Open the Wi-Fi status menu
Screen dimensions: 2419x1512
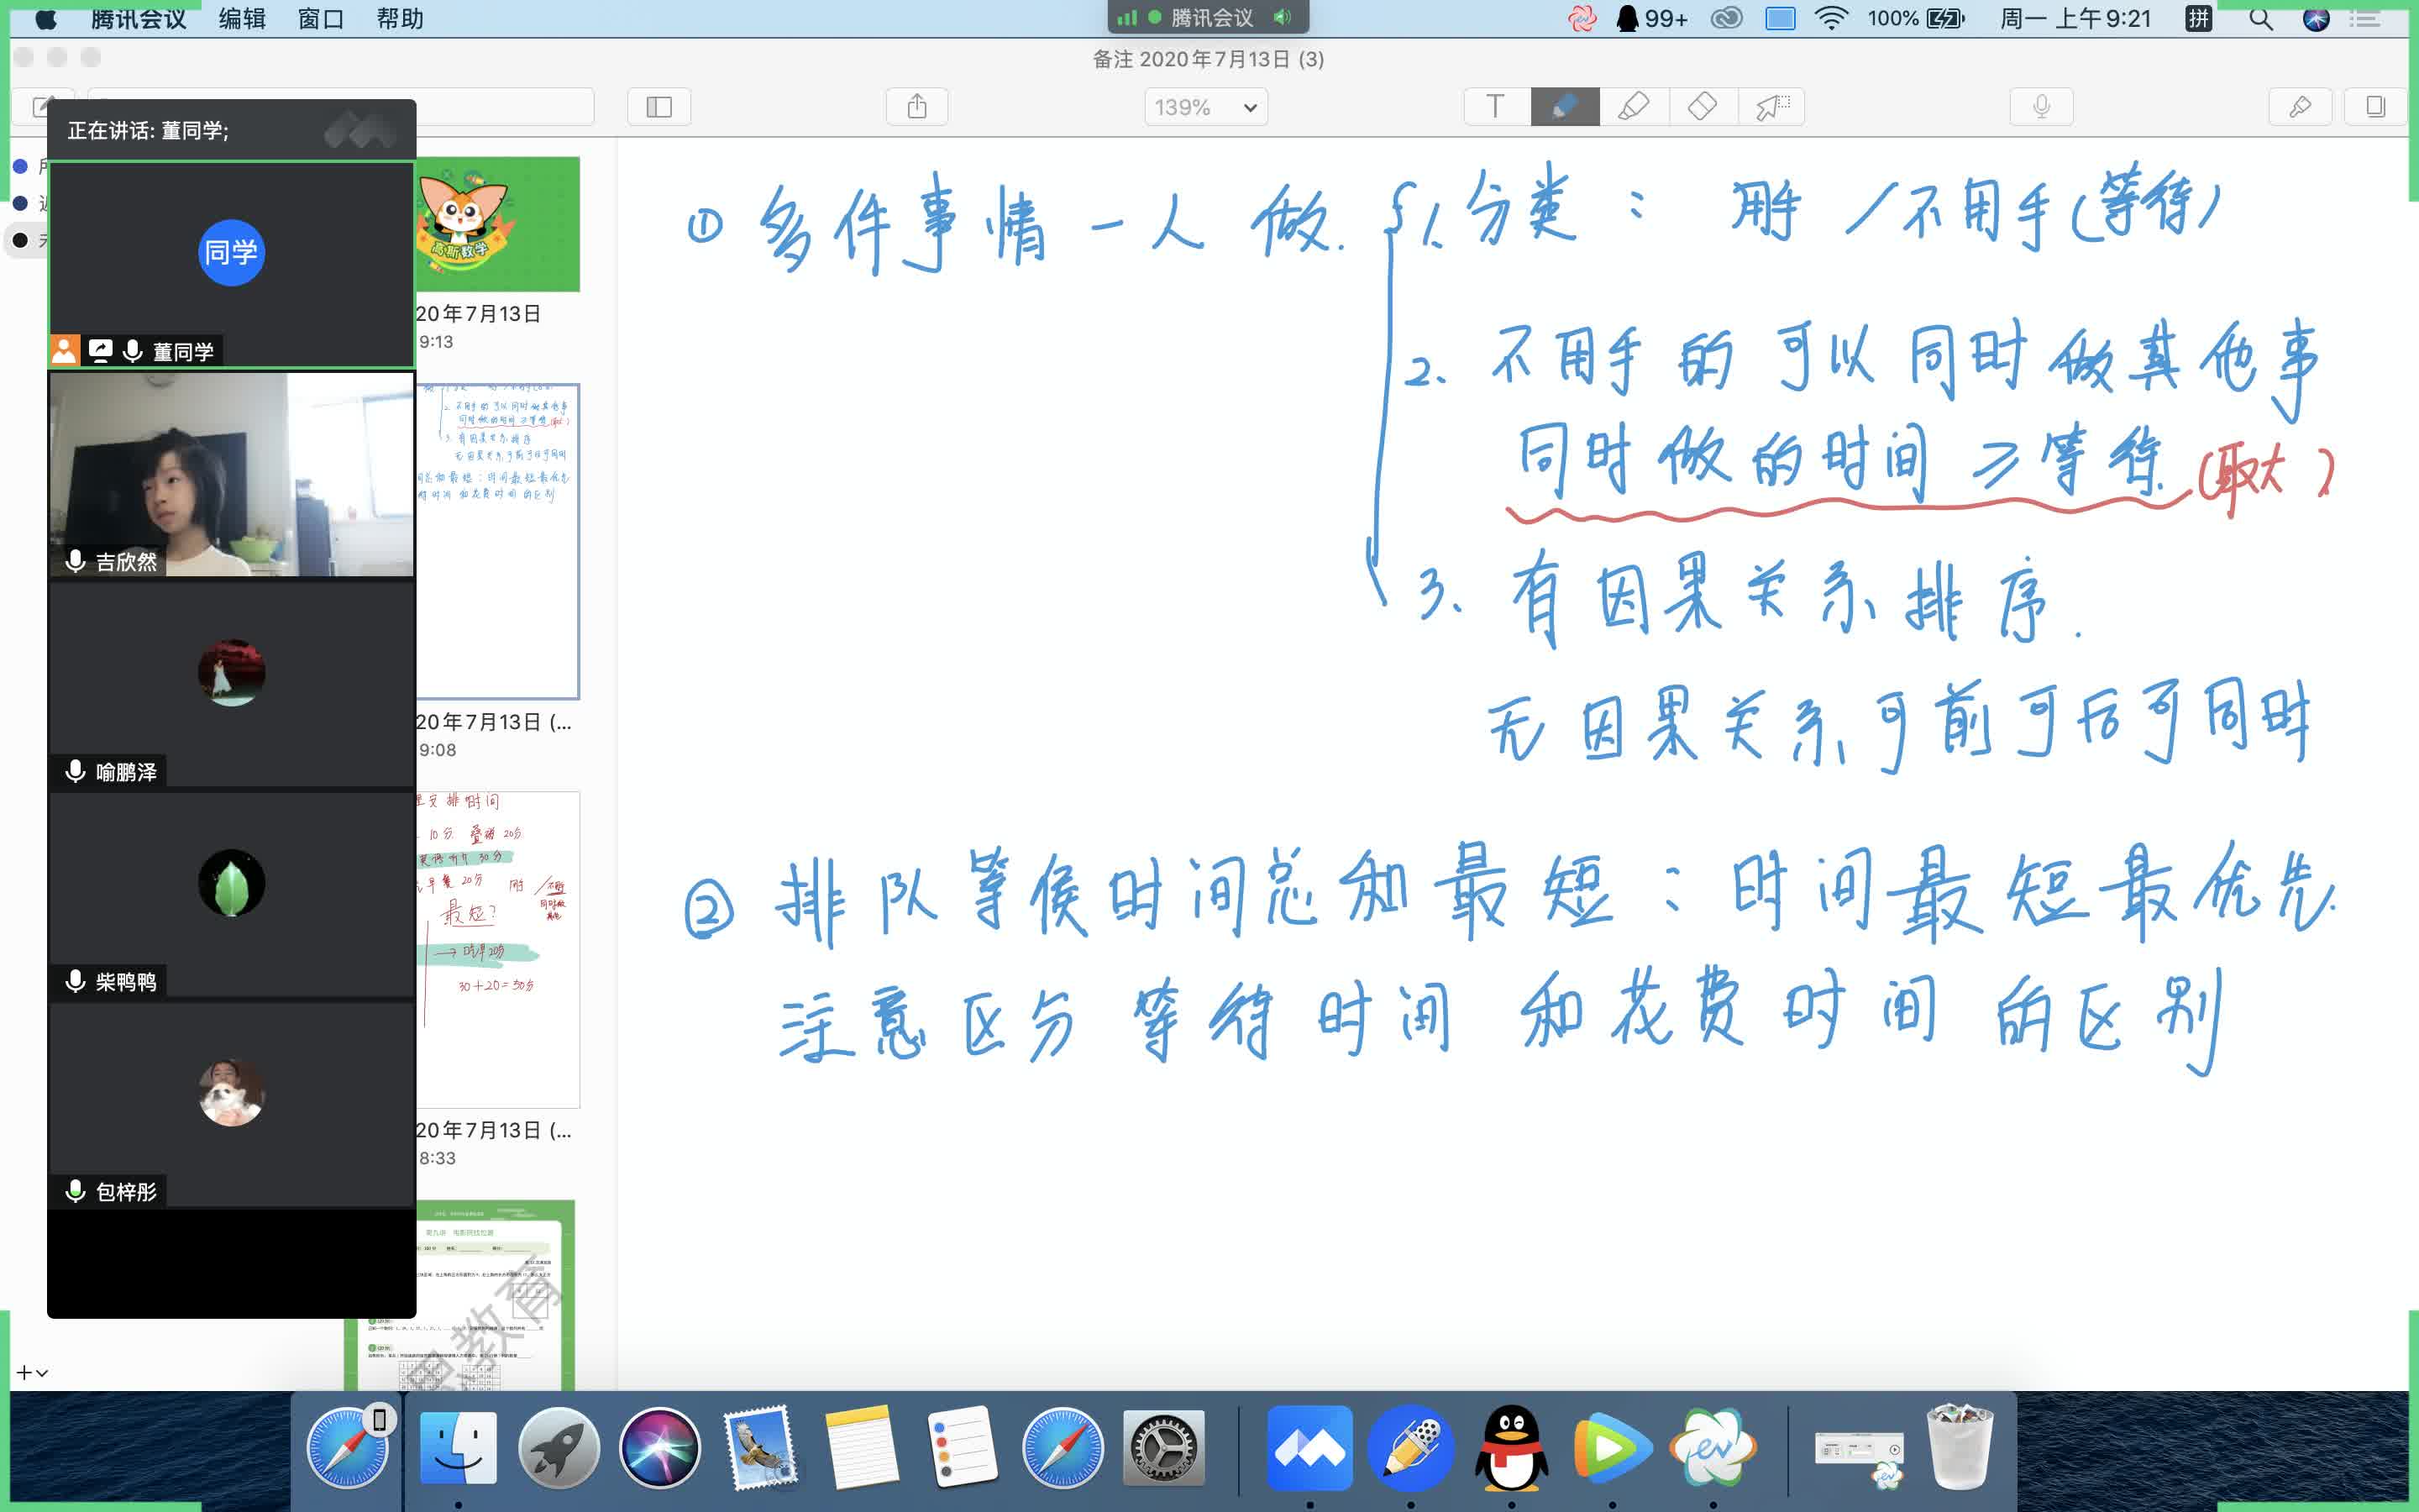coord(1830,18)
